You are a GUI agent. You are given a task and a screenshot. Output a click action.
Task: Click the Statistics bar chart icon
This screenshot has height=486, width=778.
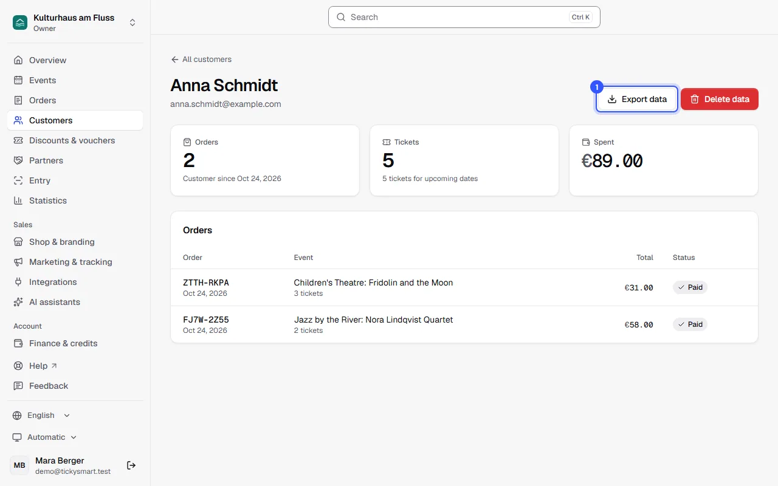18,200
